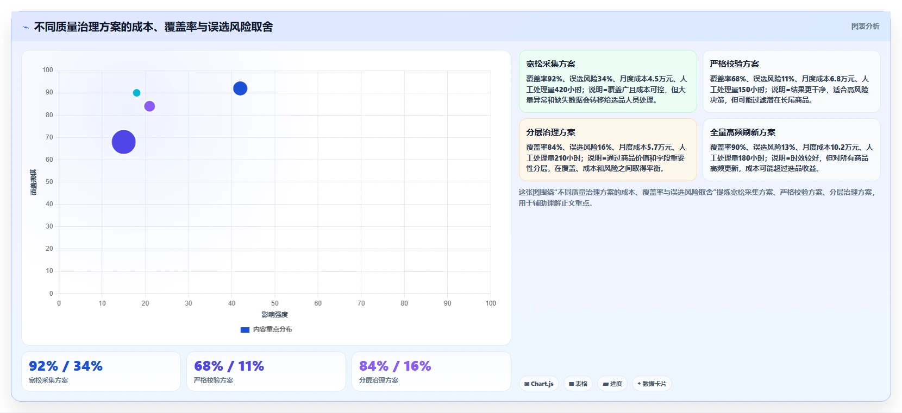Viewport: 902px width, 413px height.
Task: Click the 内容重点分布 legend label
Action: pos(272,329)
